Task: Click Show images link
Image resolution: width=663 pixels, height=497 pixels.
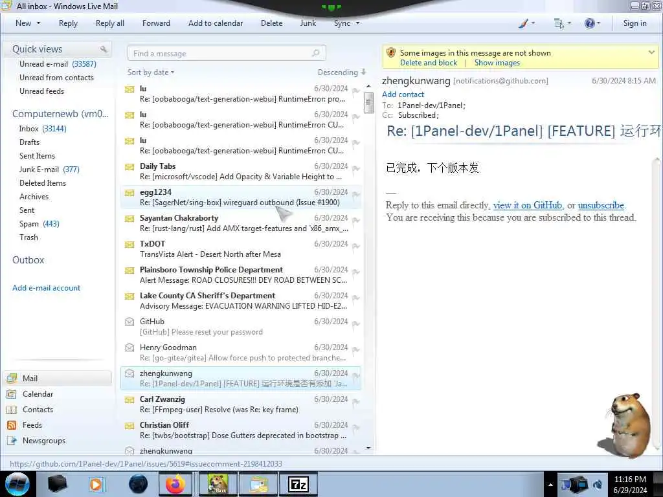Action: [x=497, y=63]
